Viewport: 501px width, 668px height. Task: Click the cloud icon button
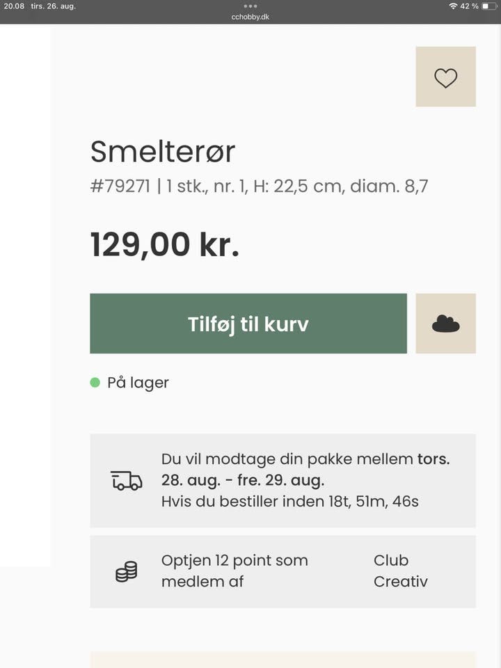pyautogui.click(x=445, y=324)
